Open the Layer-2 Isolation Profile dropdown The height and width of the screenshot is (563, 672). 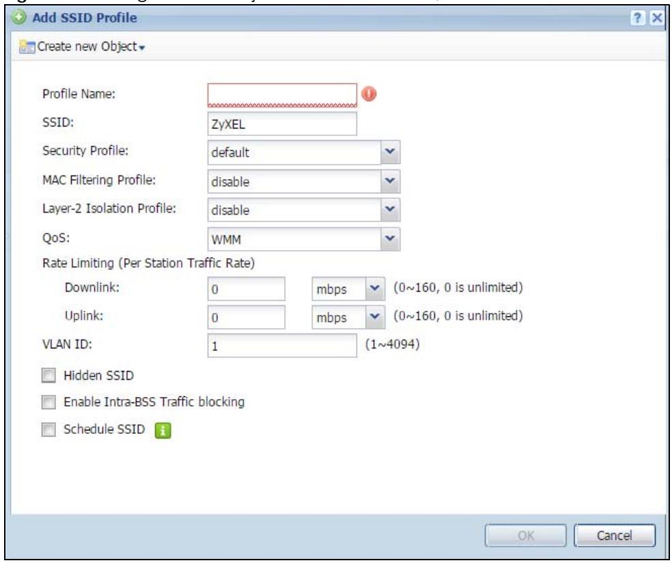click(x=390, y=209)
